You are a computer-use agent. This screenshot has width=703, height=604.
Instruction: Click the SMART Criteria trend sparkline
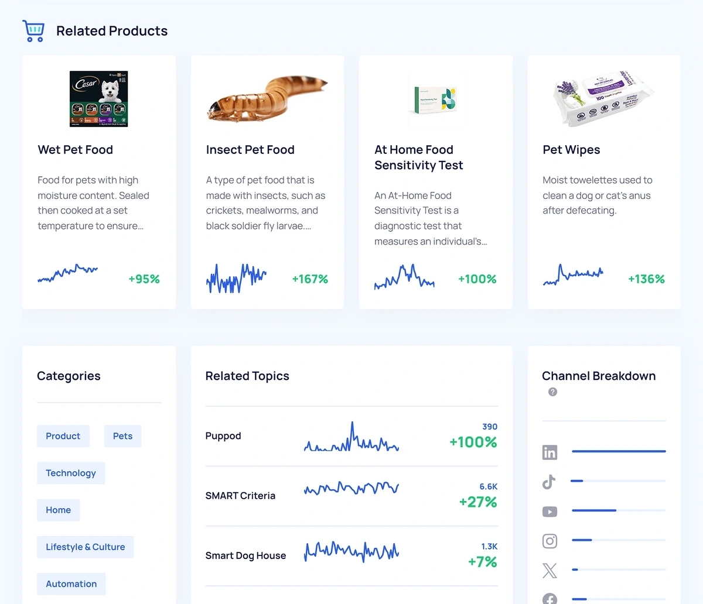pos(351,488)
